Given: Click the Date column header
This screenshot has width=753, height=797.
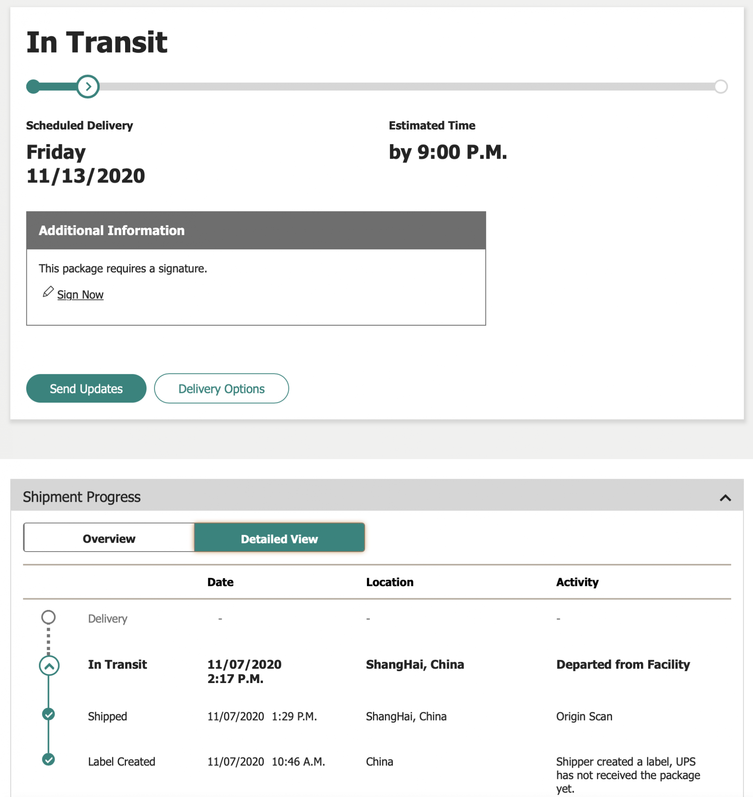Looking at the screenshot, I should 220,582.
